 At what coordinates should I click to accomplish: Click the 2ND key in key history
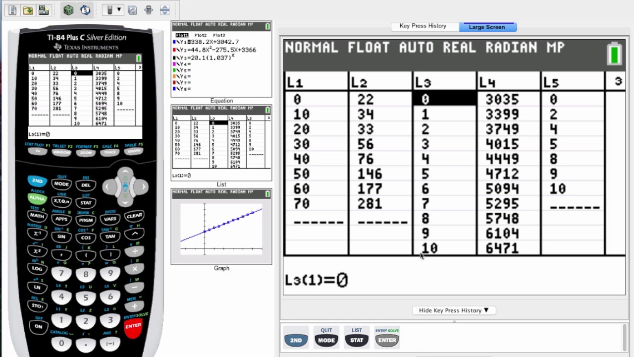296,340
